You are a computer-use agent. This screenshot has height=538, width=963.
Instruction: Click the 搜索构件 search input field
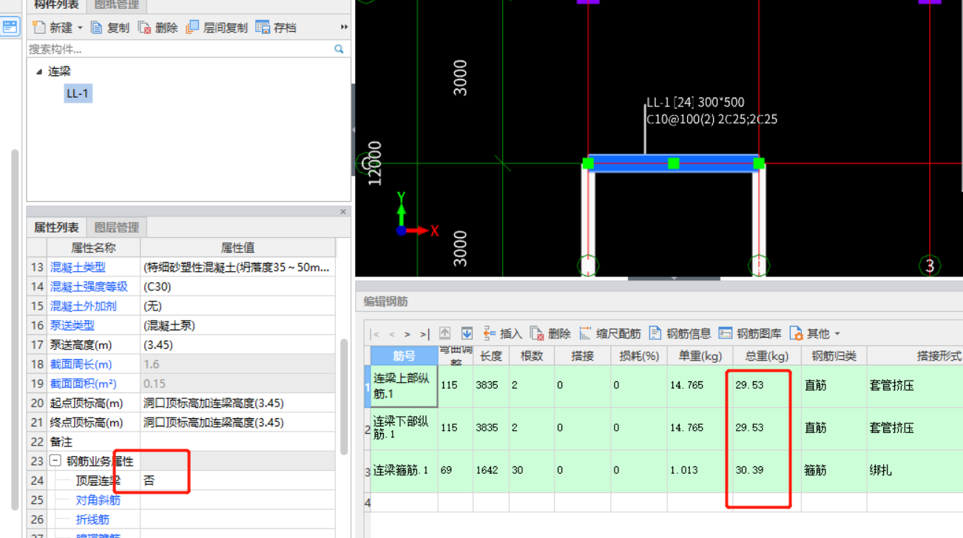point(178,49)
